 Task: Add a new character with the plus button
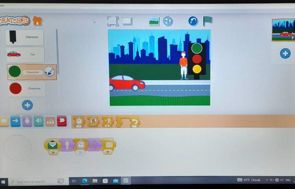coord(27,105)
